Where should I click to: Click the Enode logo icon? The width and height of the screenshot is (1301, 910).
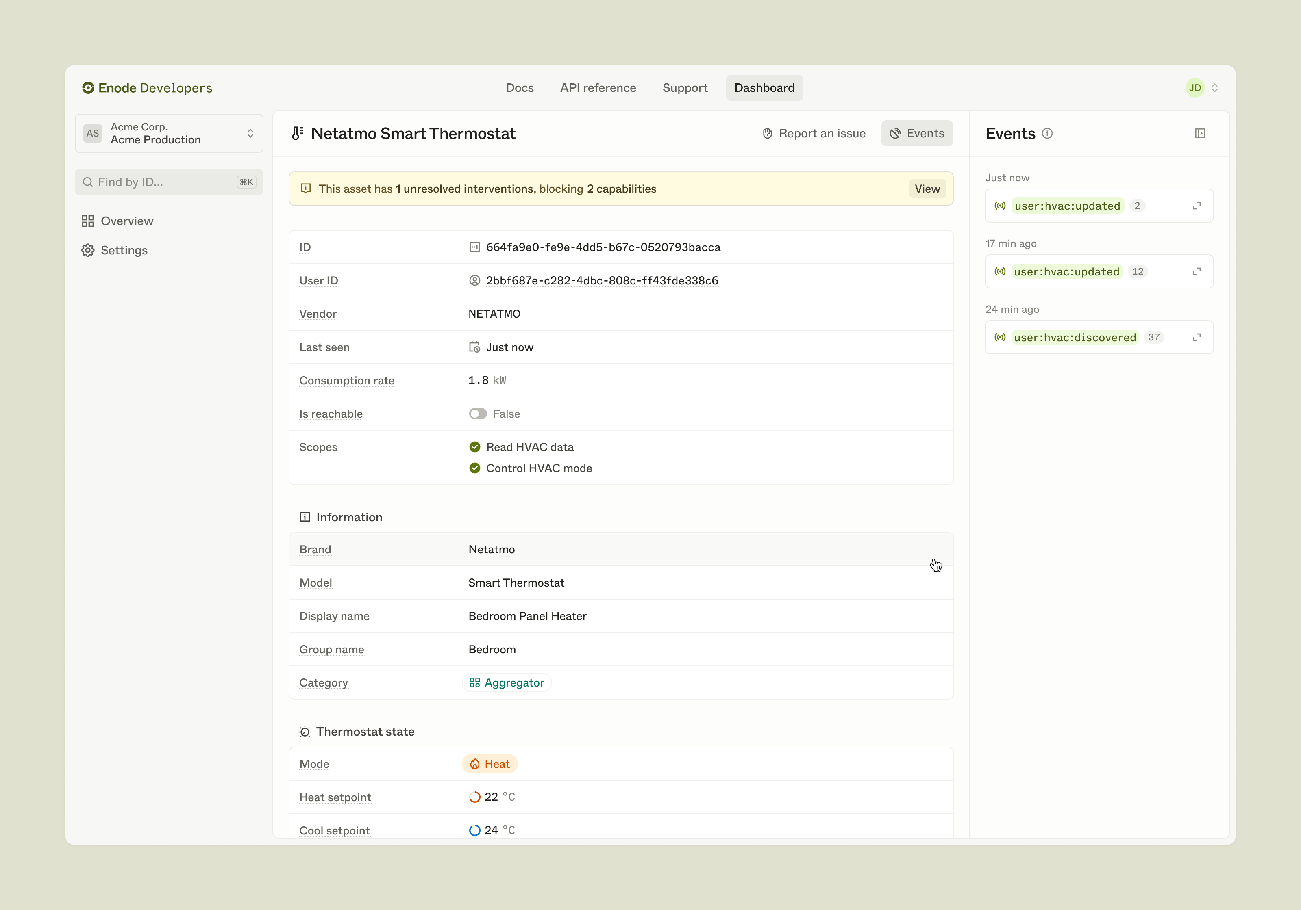pyautogui.click(x=88, y=88)
